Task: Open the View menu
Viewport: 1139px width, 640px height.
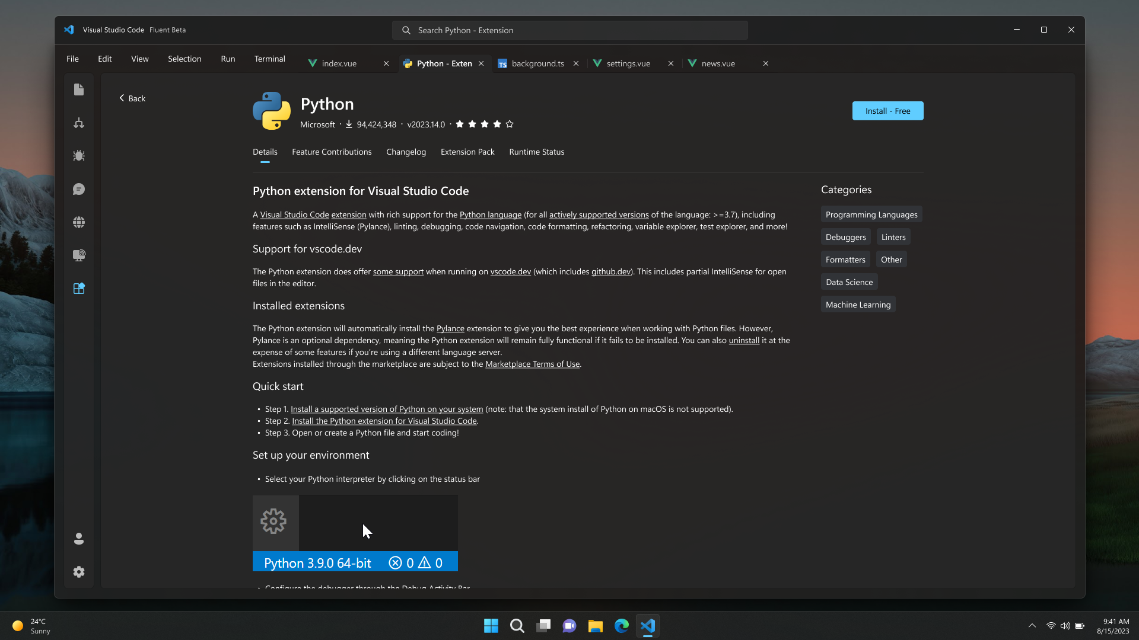Action: pos(140,59)
